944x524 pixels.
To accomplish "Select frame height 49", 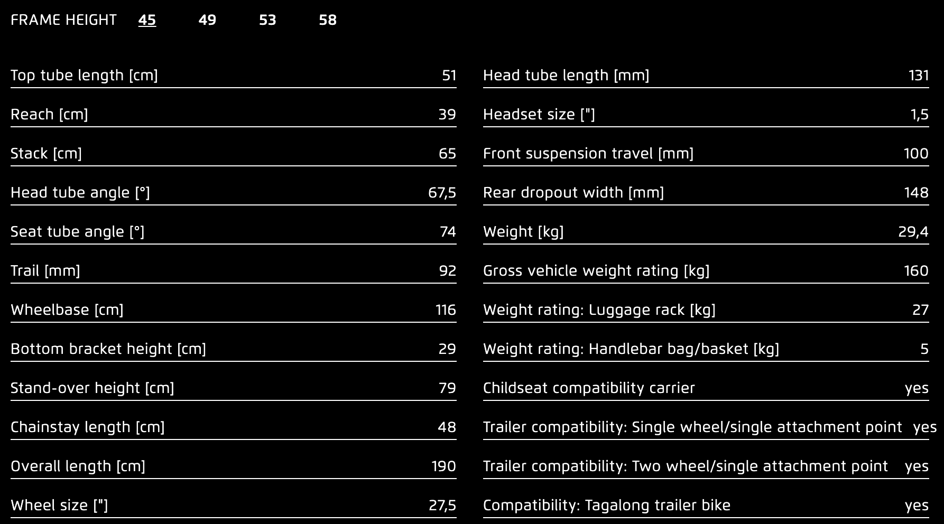I will click(x=207, y=20).
